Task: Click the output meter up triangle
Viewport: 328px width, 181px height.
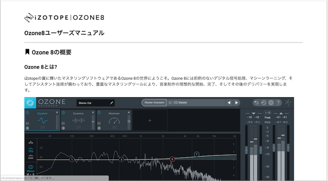Action: pyautogui.click(x=281, y=113)
